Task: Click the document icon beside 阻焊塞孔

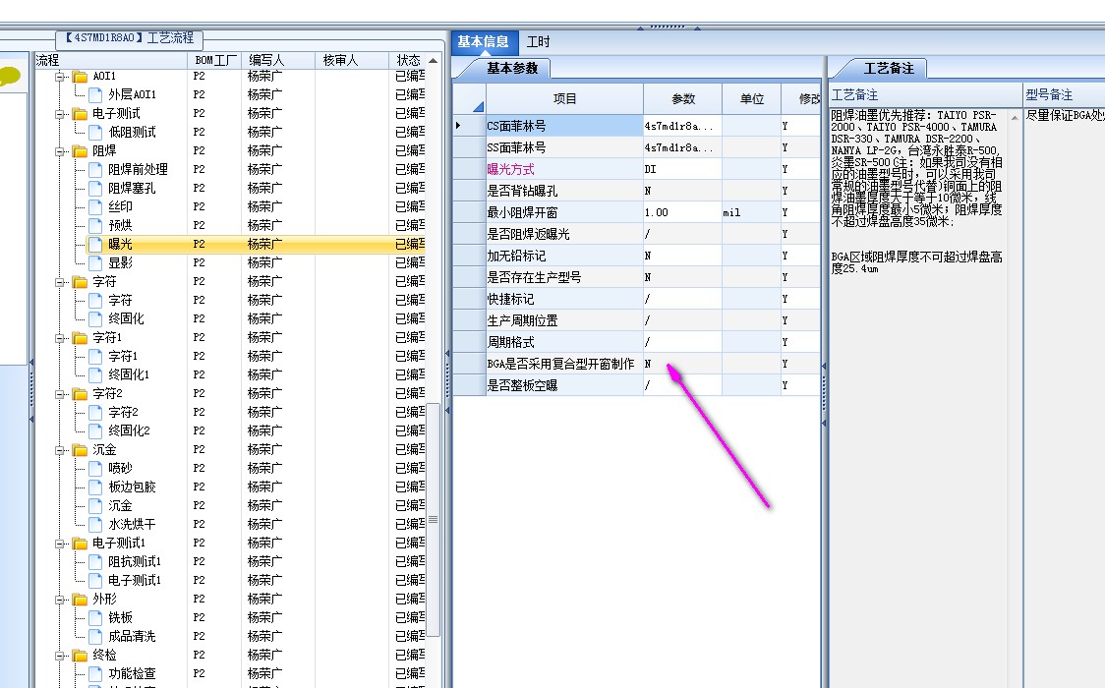Action: 95,188
